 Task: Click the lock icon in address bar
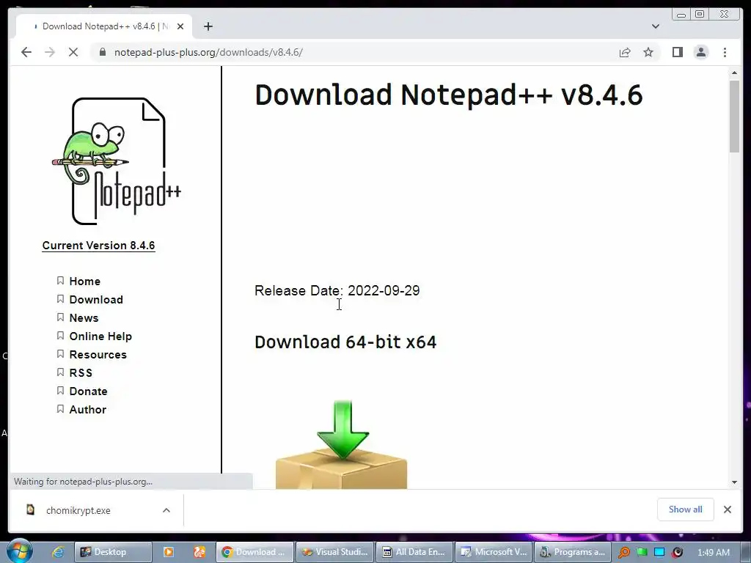[102, 52]
